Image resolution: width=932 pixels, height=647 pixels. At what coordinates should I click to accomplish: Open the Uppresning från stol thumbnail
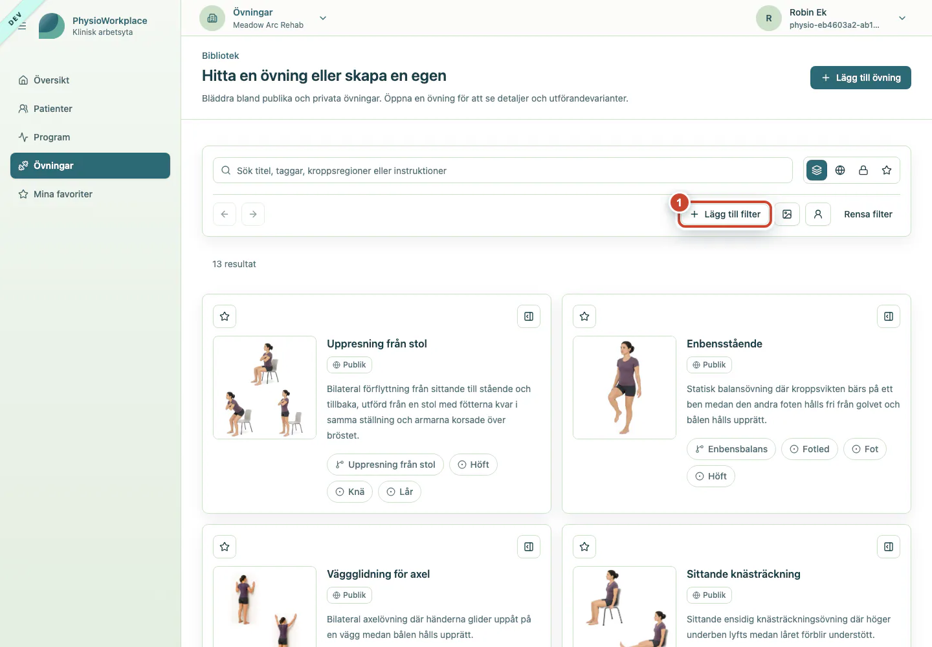[265, 388]
